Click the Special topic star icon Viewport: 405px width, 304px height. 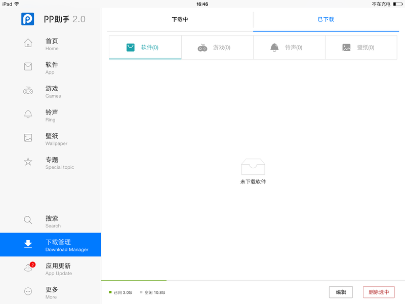(x=28, y=162)
